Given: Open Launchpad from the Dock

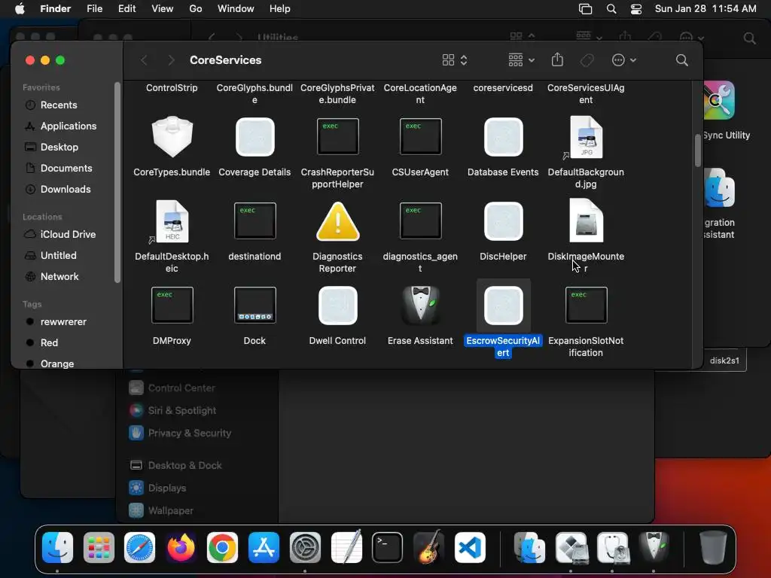Looking at the screenshot, I should click(x=99, y=547).
